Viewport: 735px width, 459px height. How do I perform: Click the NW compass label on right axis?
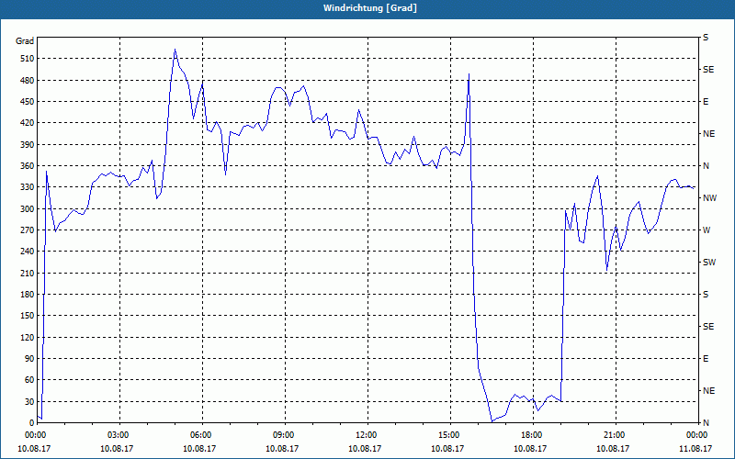pyautogui.click(x=710, y=198)
